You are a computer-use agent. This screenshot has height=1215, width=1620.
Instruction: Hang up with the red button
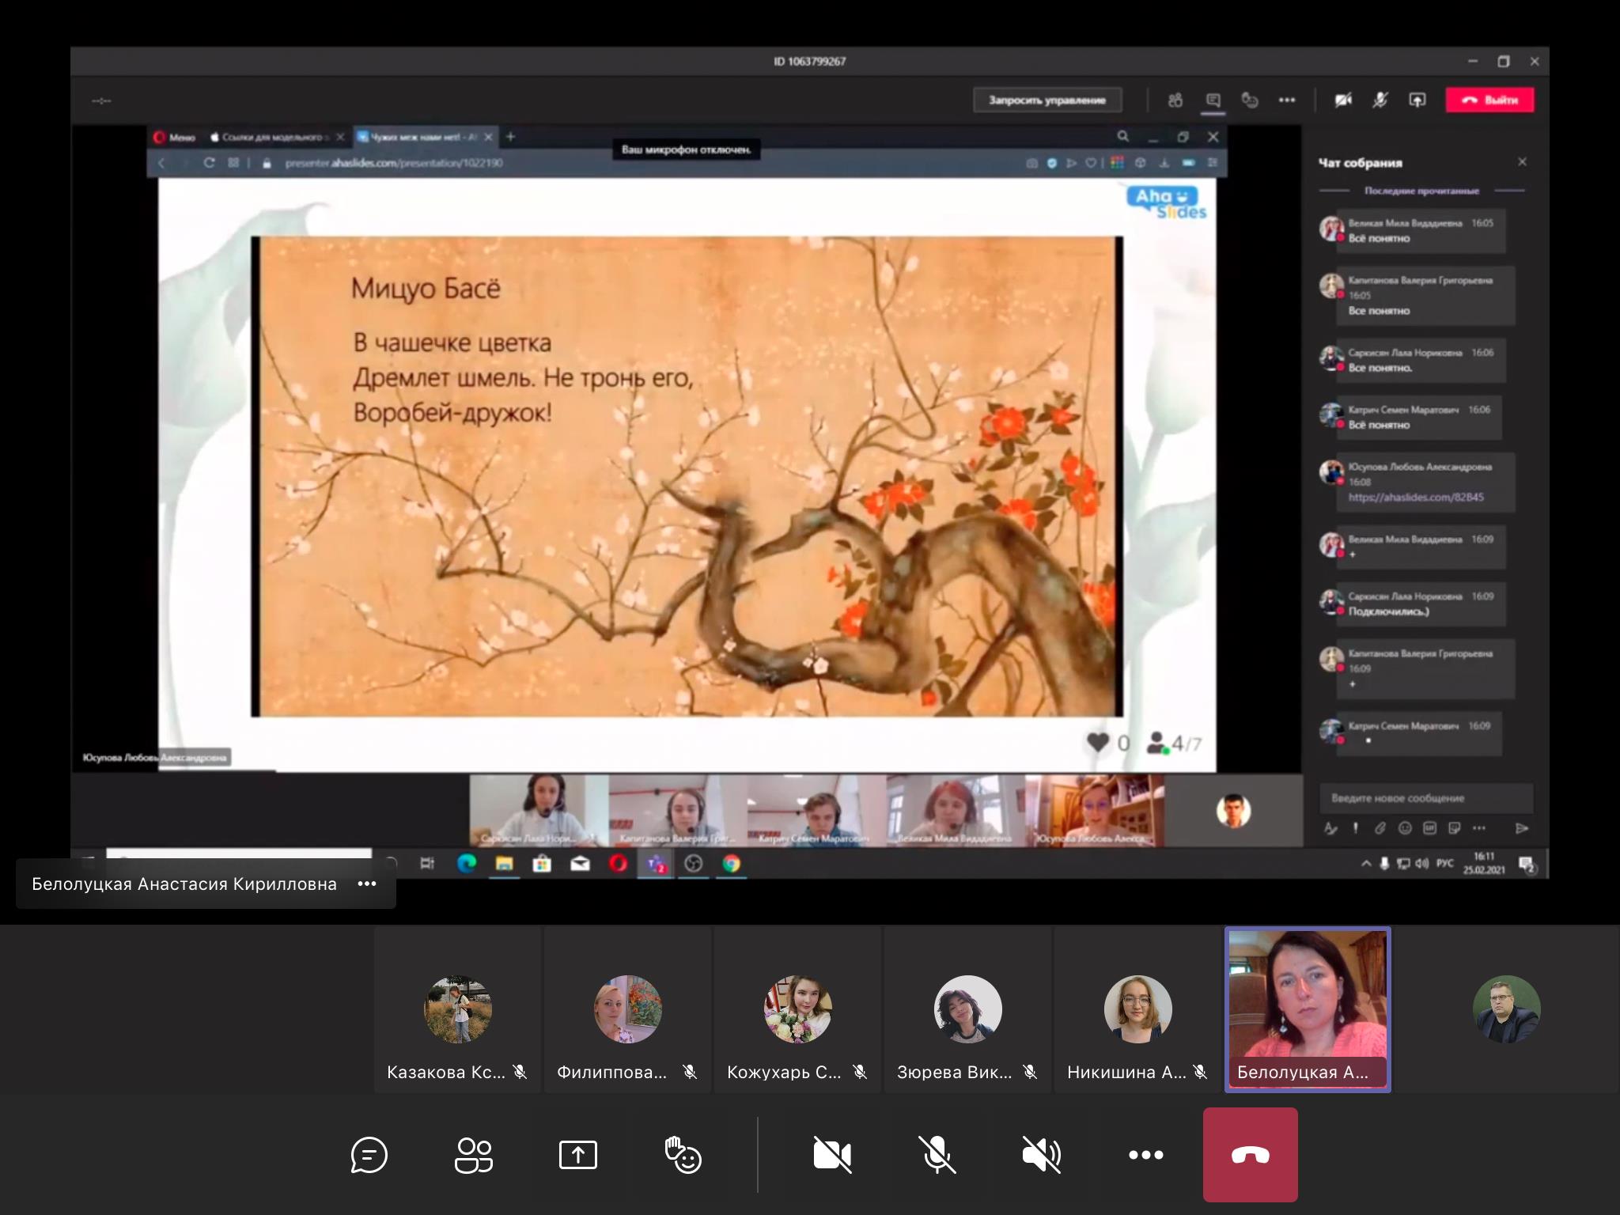pos(1250,1155)
